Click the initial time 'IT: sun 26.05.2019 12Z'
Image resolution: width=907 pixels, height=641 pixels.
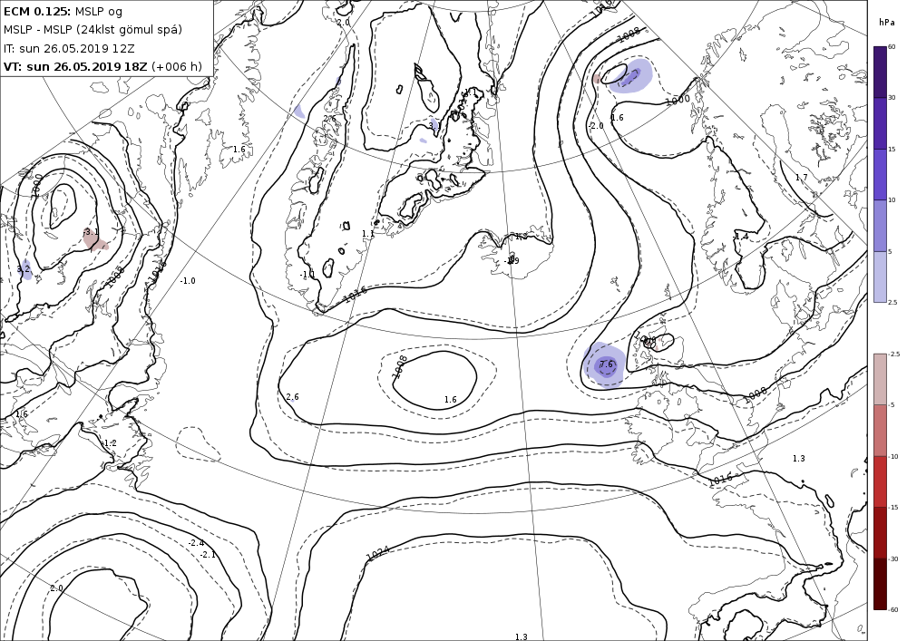coord(69,48)
